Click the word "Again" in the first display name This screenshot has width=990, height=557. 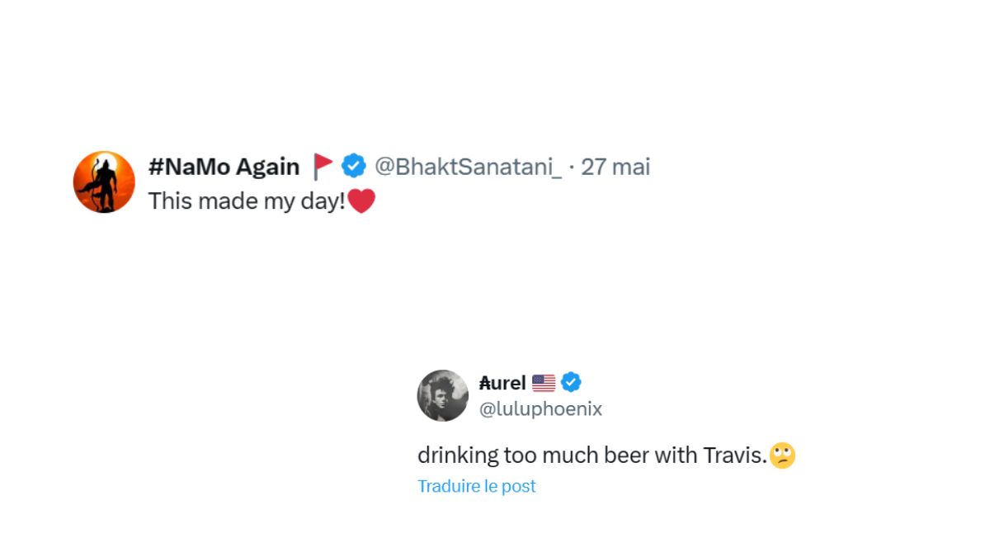267,167
